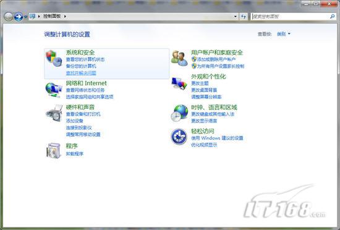Open the Network and Internet globe icon

click(x=54, y=90)
